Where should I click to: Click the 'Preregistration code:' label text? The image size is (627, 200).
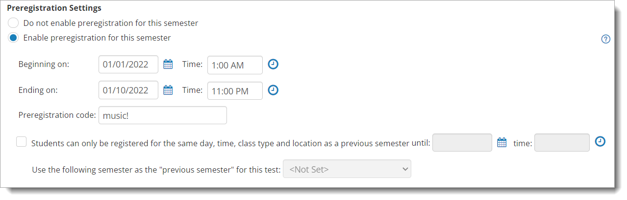tap(57, 115)
